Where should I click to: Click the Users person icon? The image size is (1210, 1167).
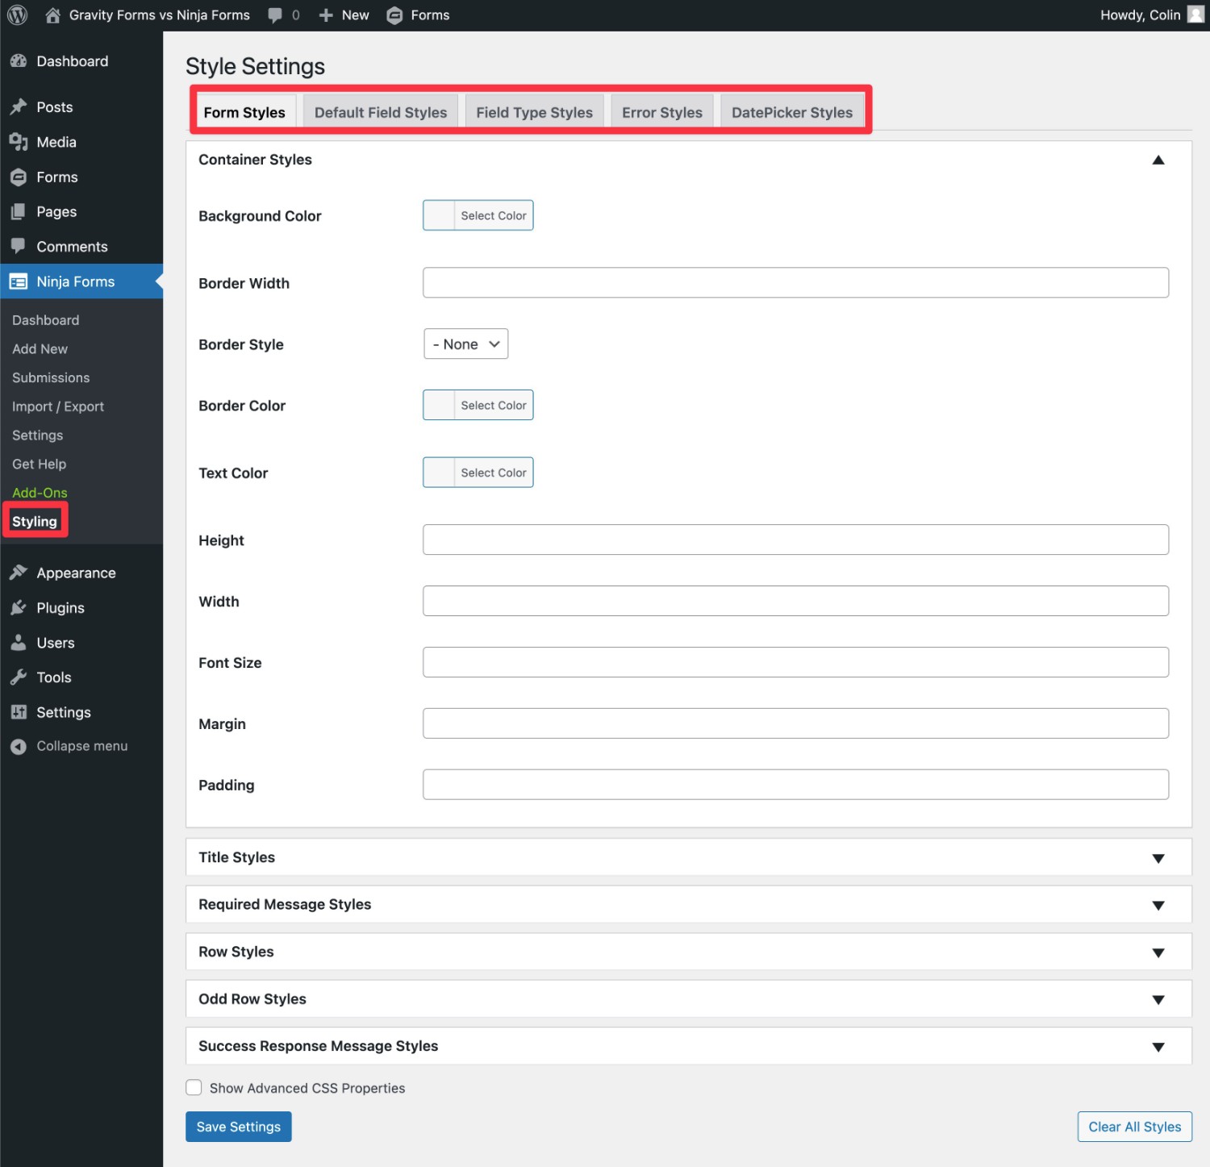pyautogui.click(x=19, y=642)
